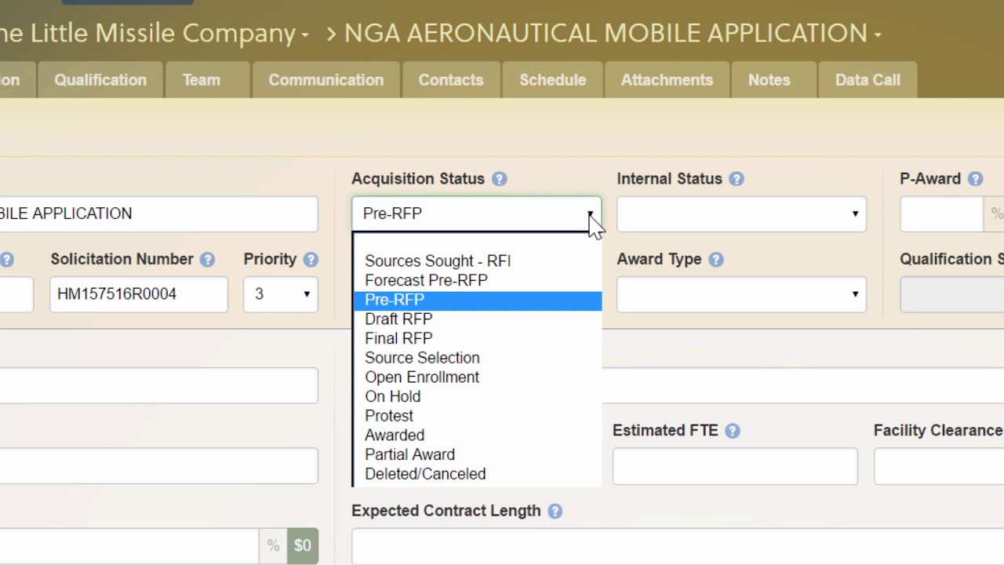The image size is (1004, 565).
Task: Click help icon beside Award Type
Action: [715, 260]
